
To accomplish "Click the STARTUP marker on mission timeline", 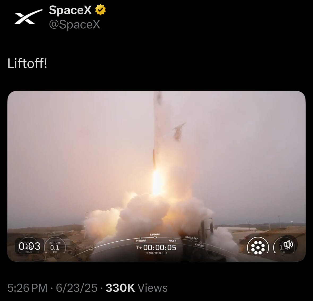I will click(x=141, y=240).
